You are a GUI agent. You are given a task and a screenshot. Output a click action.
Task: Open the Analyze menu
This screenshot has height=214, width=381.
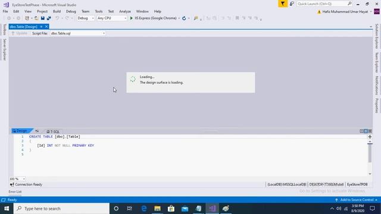pos(125,11)
